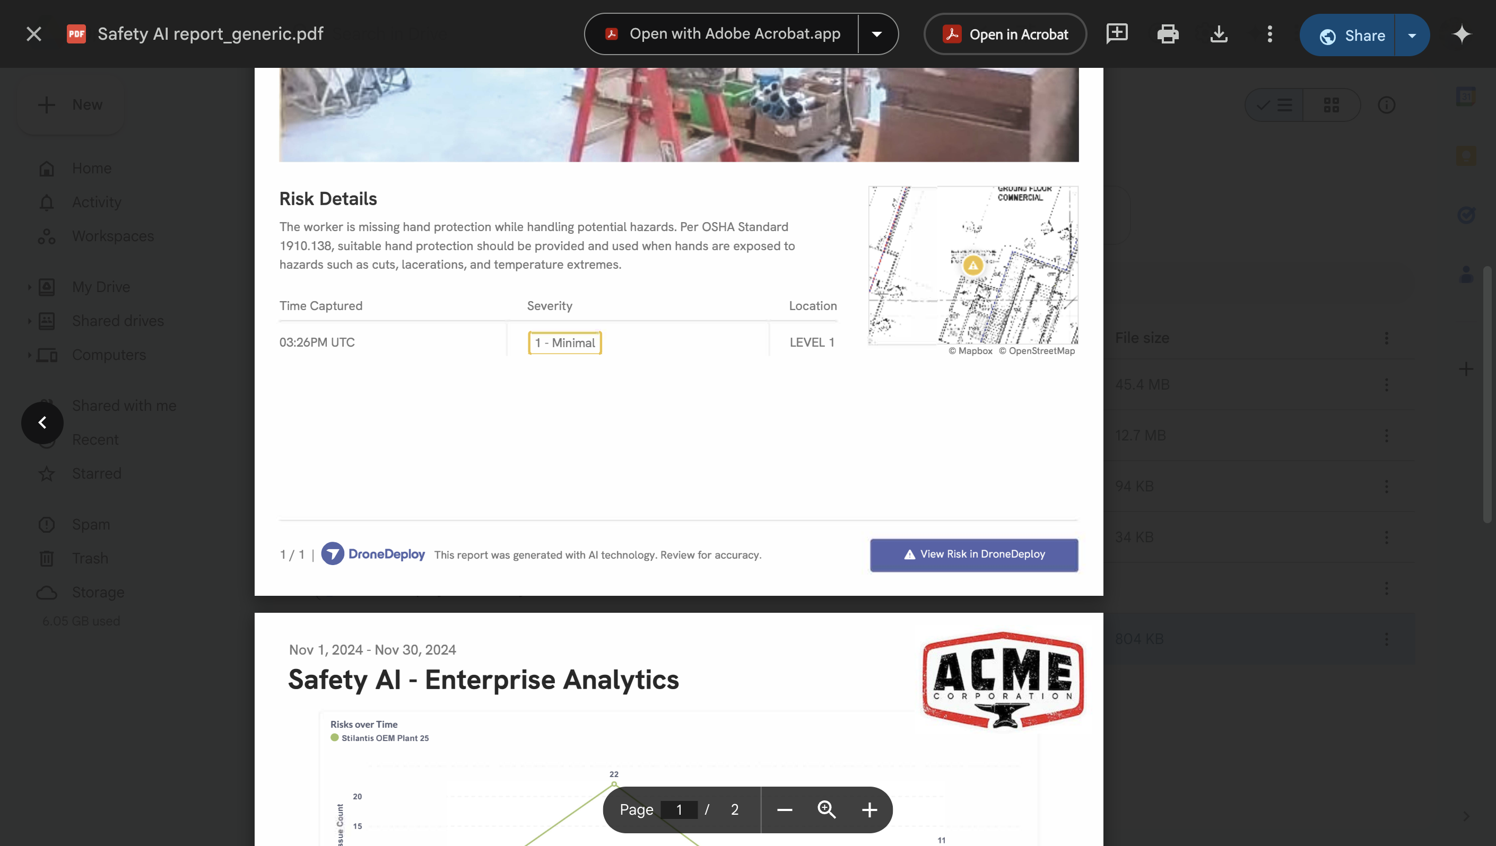Click the File size column header

click(x=1142, y=338)
